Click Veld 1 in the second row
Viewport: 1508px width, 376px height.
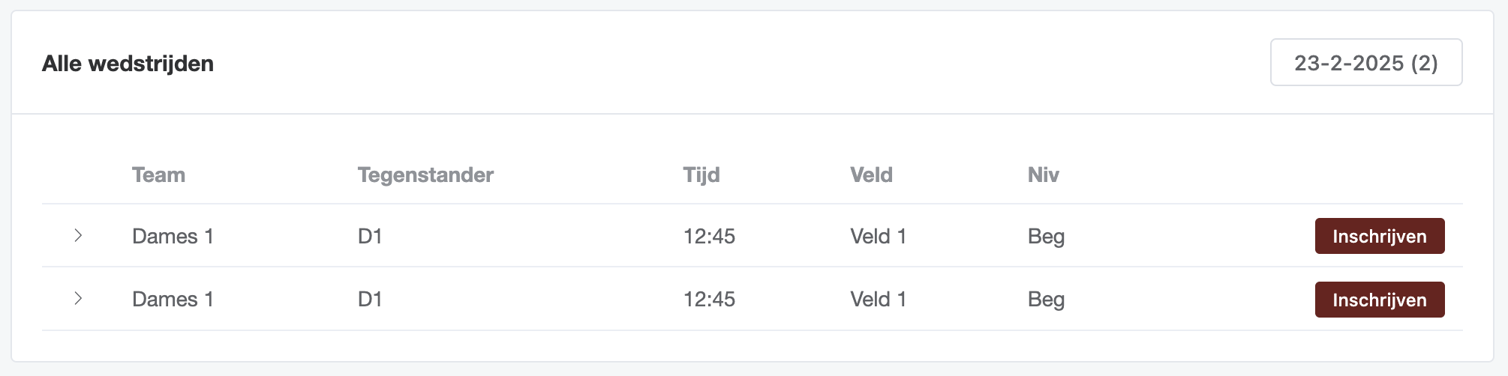(879, 299)
